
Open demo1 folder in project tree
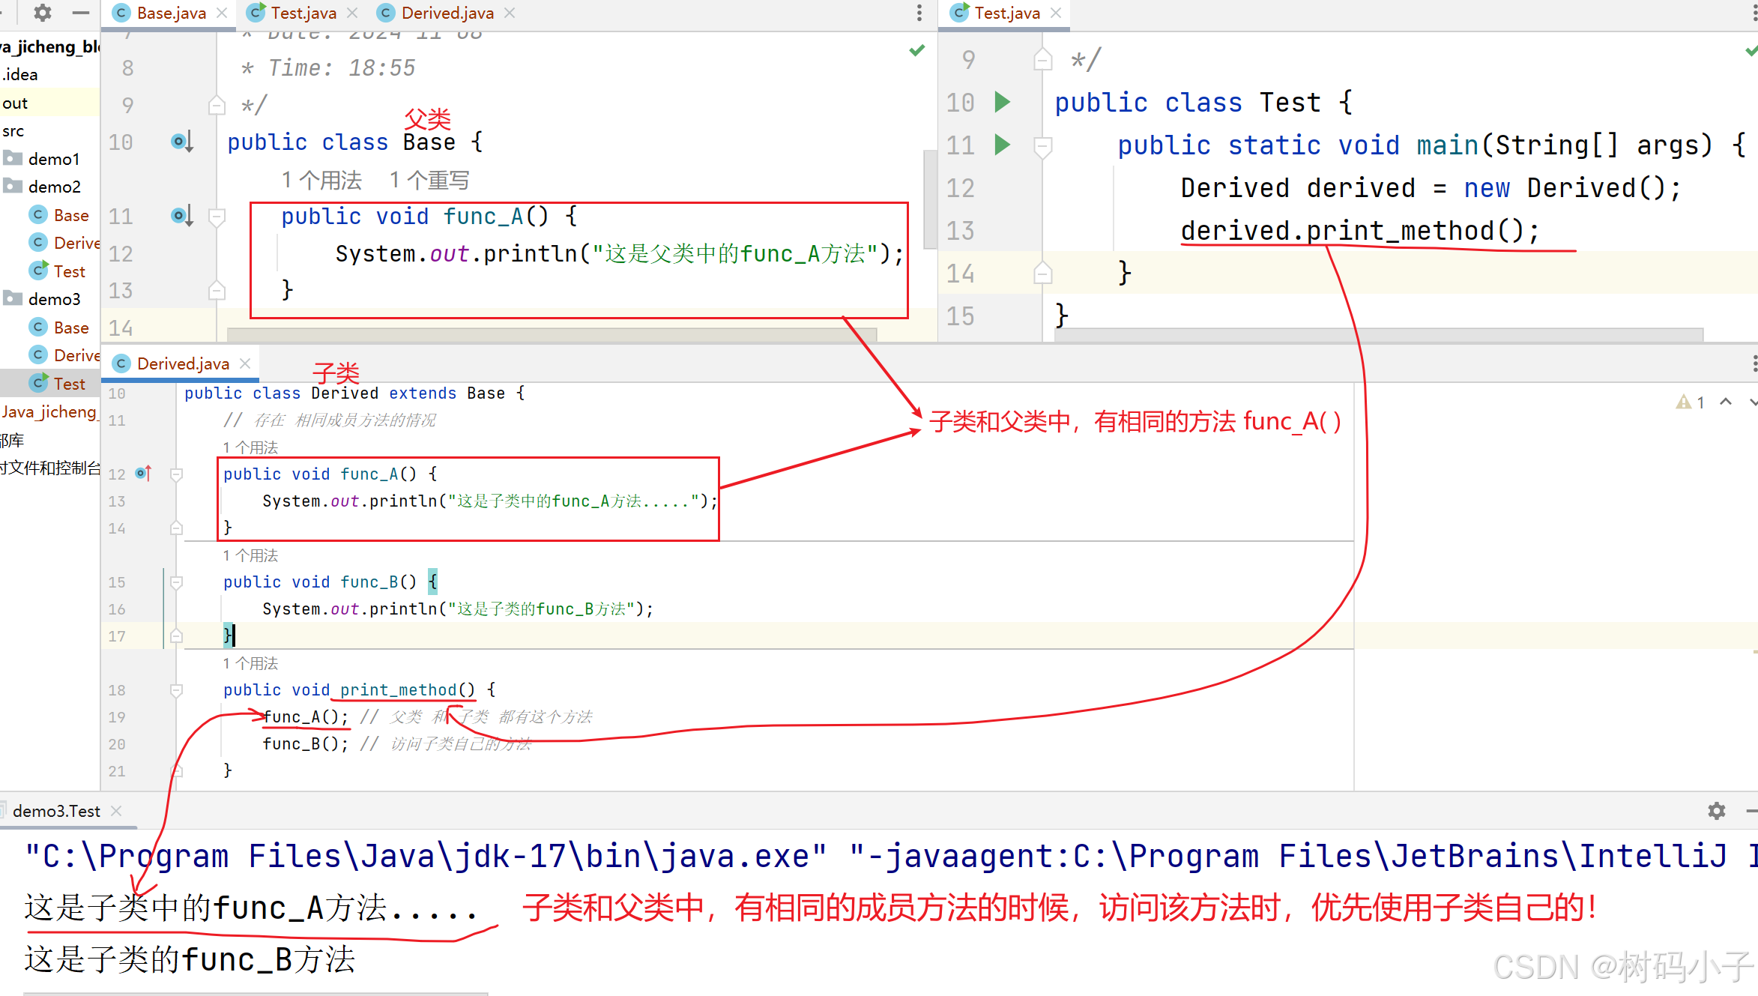coord(53,159)
